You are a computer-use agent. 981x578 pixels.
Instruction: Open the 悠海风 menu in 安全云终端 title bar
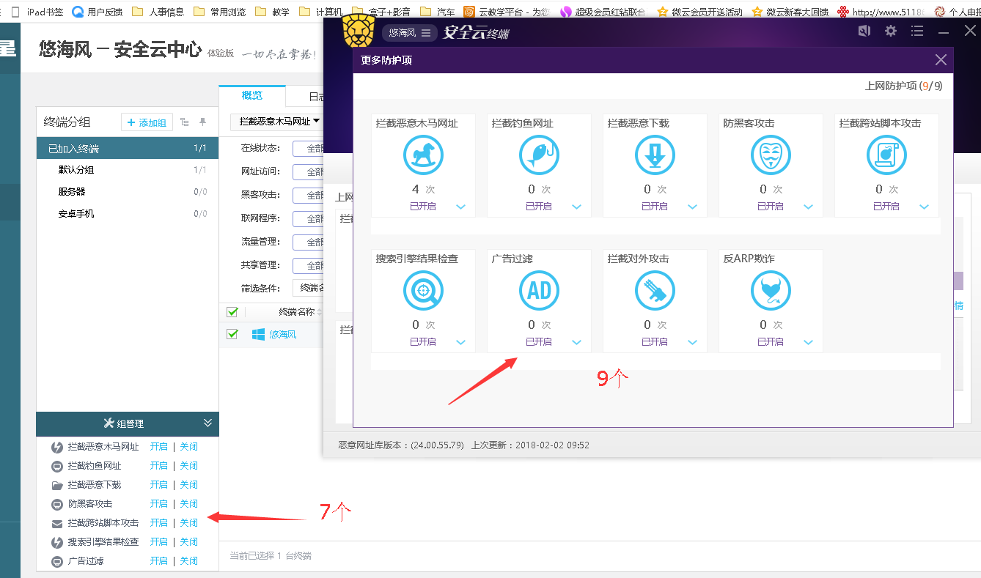click(x=409, y=33)
